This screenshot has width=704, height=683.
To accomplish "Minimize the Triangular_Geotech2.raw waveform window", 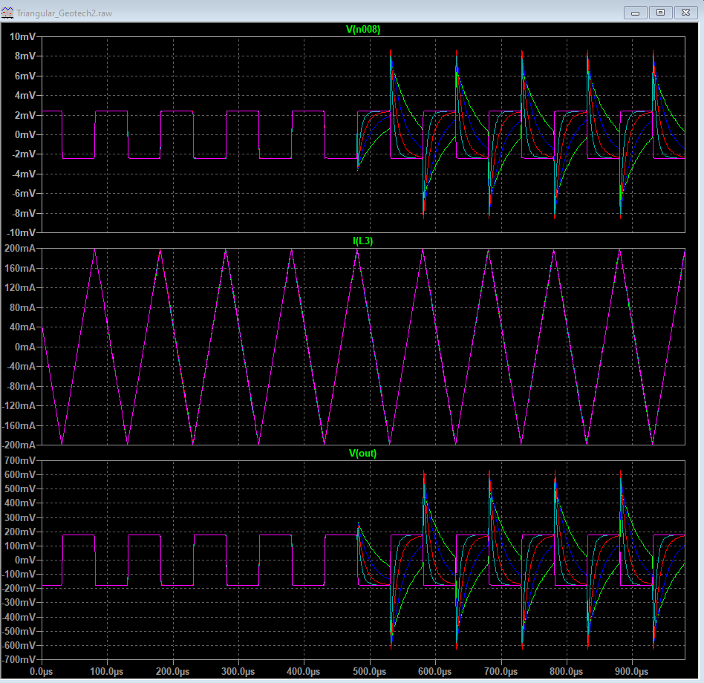I will 636,12.
